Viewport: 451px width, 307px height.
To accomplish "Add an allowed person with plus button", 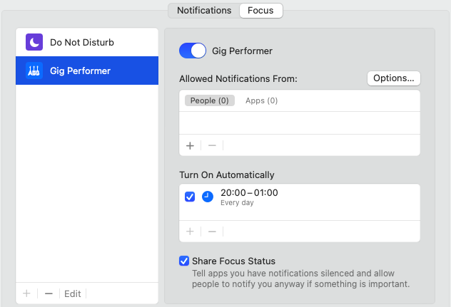I will pos(190,145).
